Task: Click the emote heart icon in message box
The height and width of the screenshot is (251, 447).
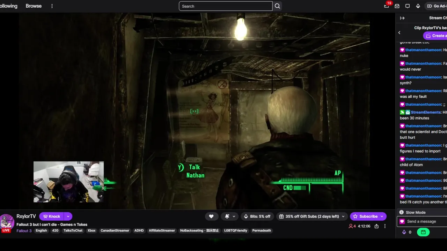Action: point(402,221)
